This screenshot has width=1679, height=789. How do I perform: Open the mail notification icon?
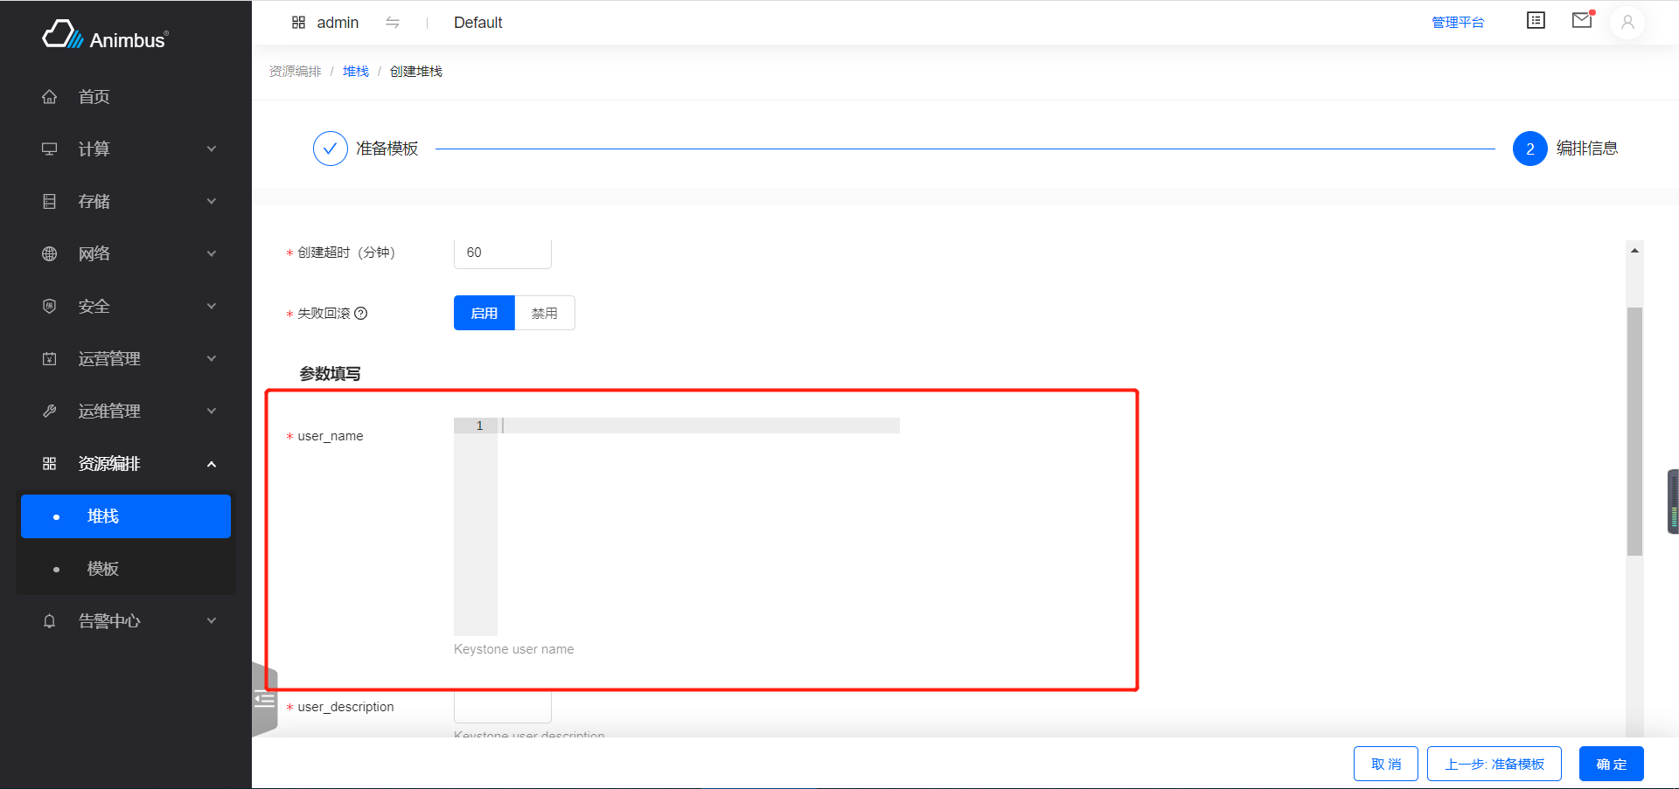(1581, 20)
